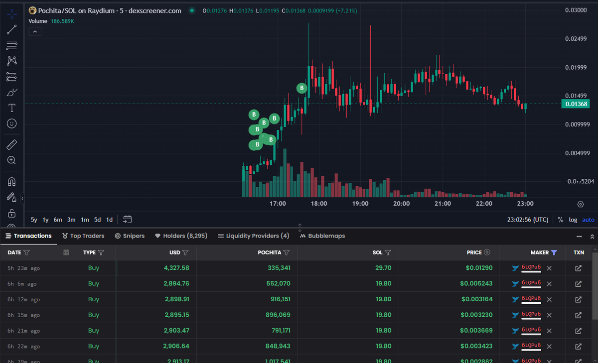This screenshot has width=598, height=363.
Task: Open the TYPE column filter
Action: point(101,253)
